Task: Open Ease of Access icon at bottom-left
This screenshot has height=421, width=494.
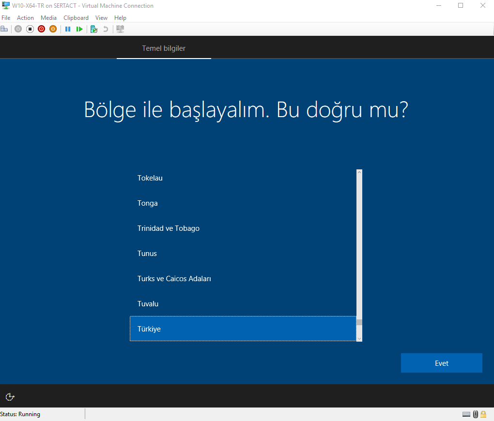Action: point(10,397)
